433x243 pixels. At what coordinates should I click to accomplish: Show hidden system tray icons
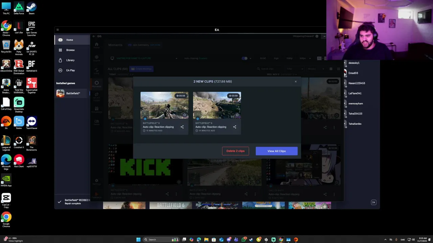[385, 240]
